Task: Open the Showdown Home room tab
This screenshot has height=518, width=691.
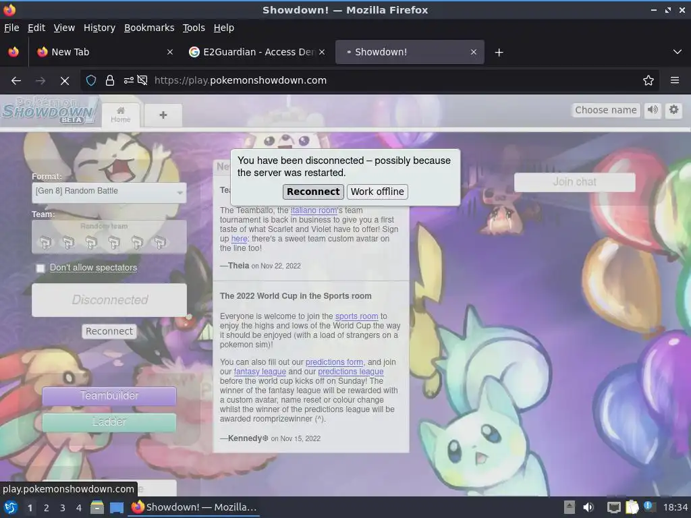Action: 120,115
